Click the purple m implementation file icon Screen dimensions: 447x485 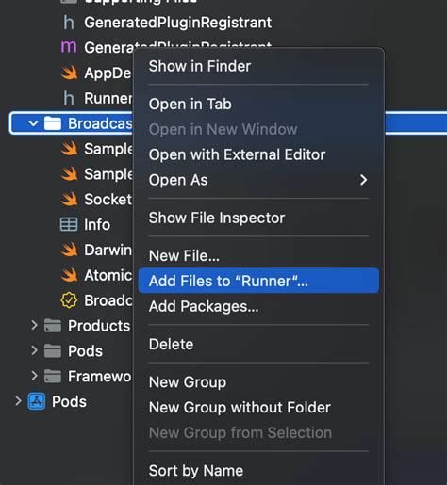click(69, 47)
